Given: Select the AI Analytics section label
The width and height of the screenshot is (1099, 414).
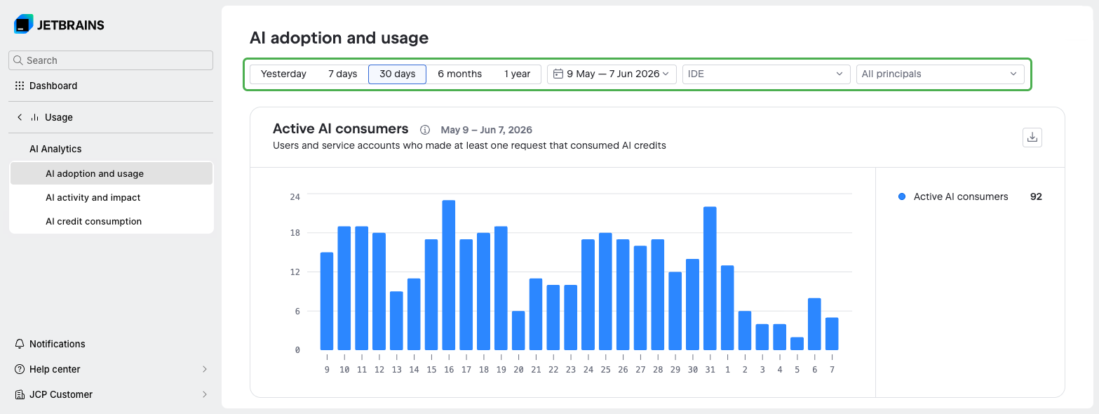Looking at the screenshot, I should (x=55, y=149).
